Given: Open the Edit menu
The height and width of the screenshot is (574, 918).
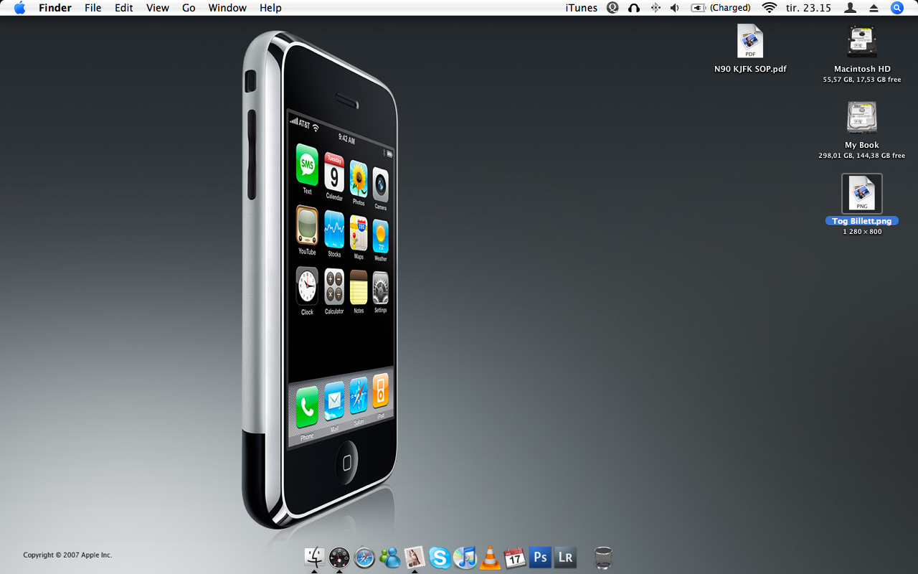Looking at the screenshot, I should [124, 8].
